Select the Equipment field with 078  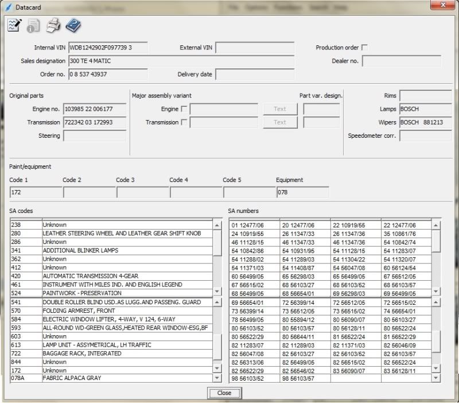(303, 192)
